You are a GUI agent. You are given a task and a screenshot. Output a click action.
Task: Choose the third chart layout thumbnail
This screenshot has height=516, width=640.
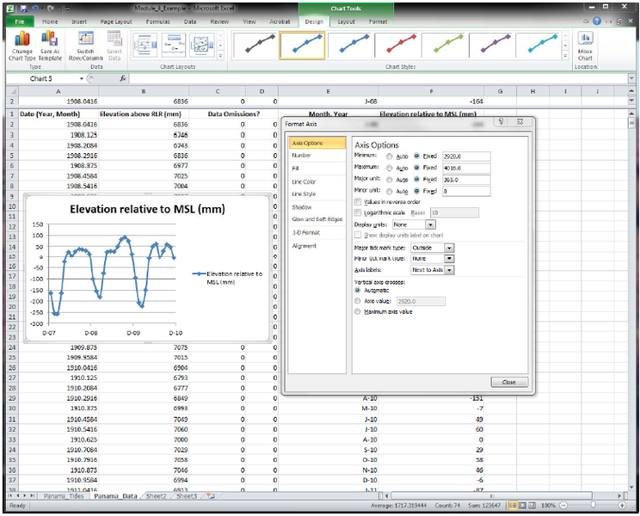pyautogui.click(x=202, y=45)
